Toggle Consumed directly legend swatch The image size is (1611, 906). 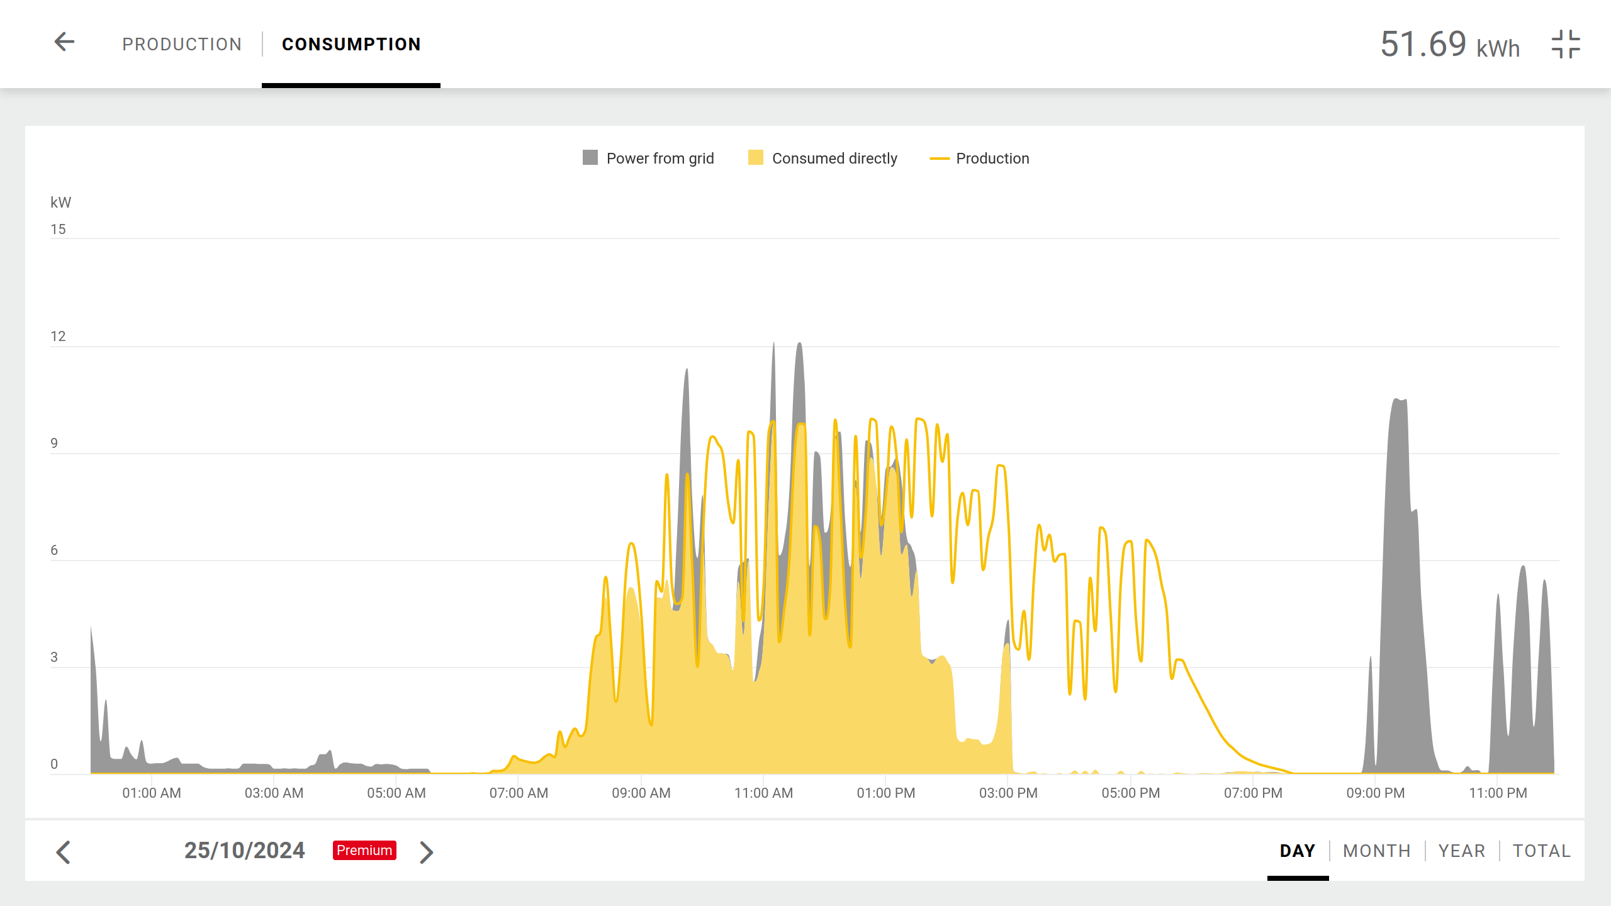756,157
